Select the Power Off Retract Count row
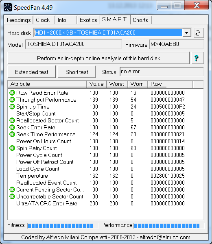The width and height of the screenshot is (212, 244). [105, 162]
